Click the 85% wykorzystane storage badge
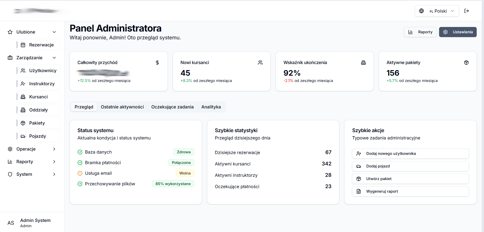 click(173, 184)
